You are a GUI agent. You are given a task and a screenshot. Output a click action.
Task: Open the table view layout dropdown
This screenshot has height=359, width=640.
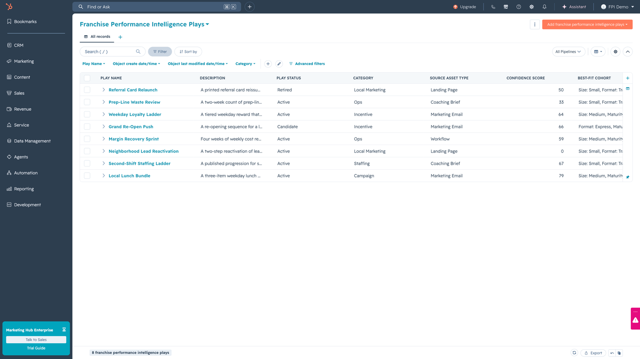point(598,52)
